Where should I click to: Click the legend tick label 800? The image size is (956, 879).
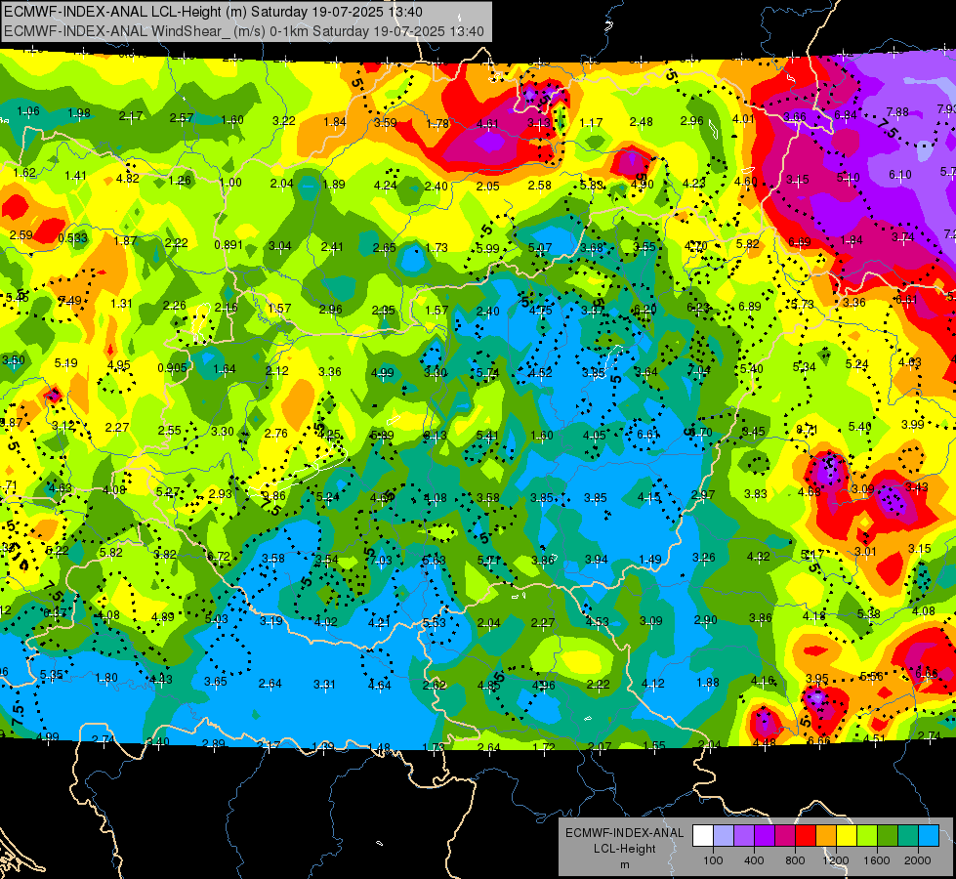pyautogui.click(x=795, y=860)
